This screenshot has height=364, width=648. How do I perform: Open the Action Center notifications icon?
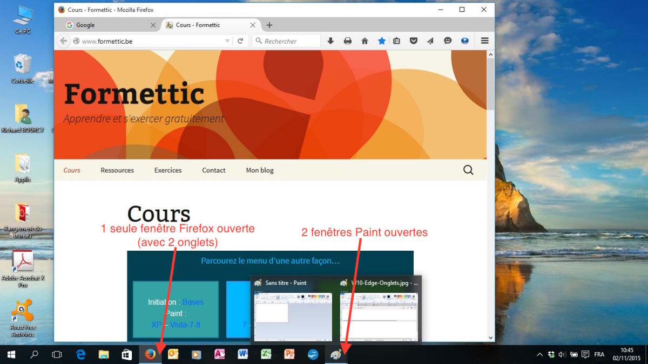click(x=585, y=354)
